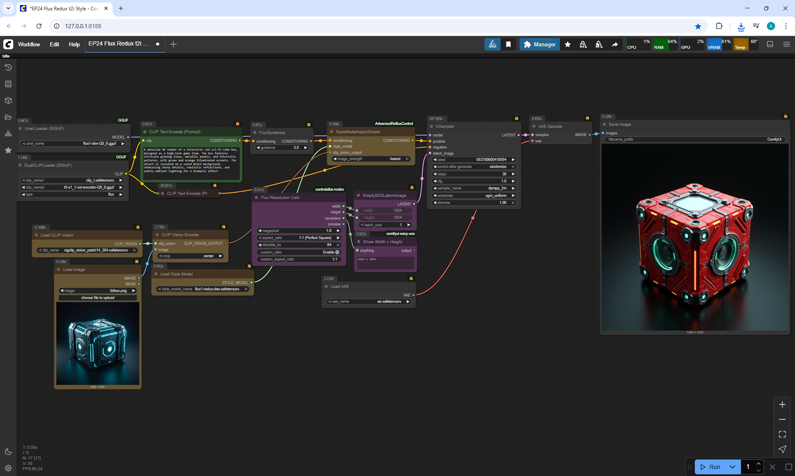The height and width of the screenshot is (476, 795).
Task: Open the queue history sidebar icon
Action: (x=8, y=67)
